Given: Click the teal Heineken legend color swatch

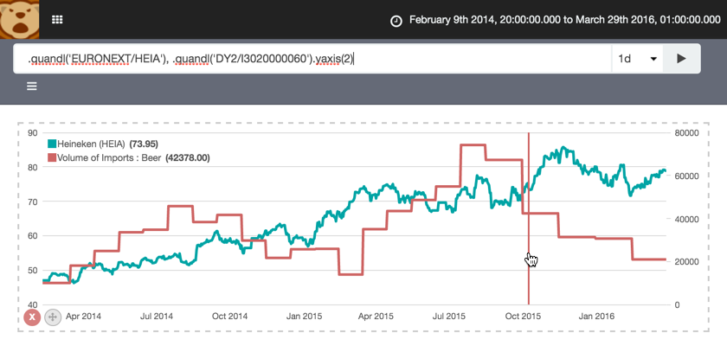Looking at the screenshot, I should [51, 144].
